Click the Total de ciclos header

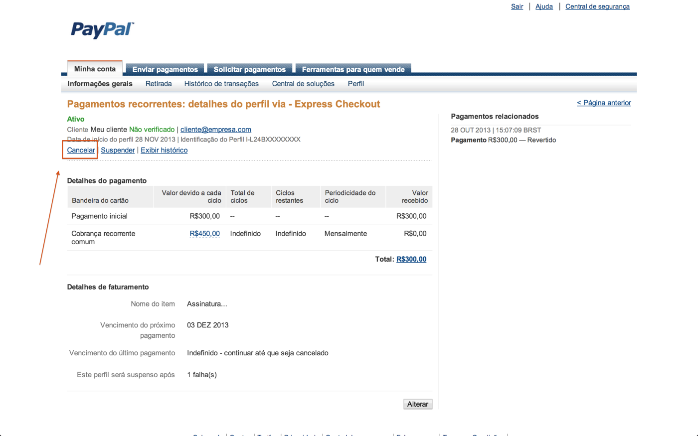(x=242, y=196)
